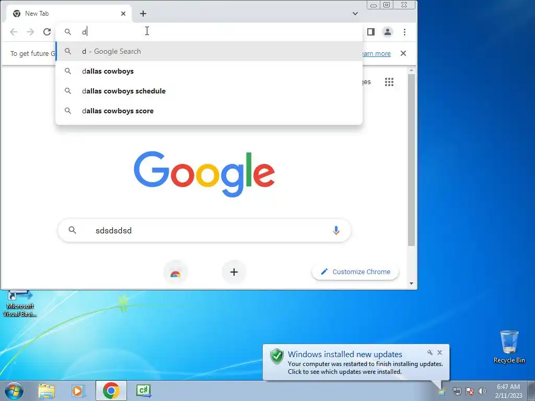This screenshot has width=535, height=401.
Task: Go back using the back arrow
Action: 14,32
